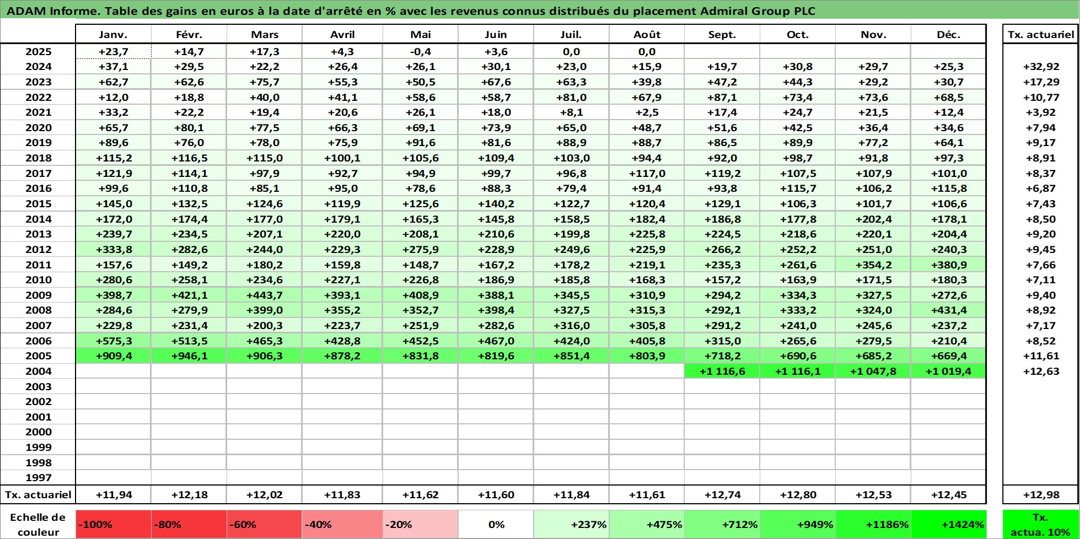
Task: Select the +712% green scale swatch
Action: (722, 524)
